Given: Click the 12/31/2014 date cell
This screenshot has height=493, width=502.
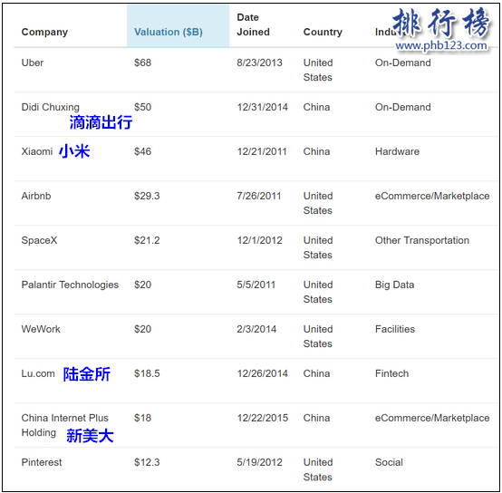Looking at the screenshot, I should click(x=263, y=107).
